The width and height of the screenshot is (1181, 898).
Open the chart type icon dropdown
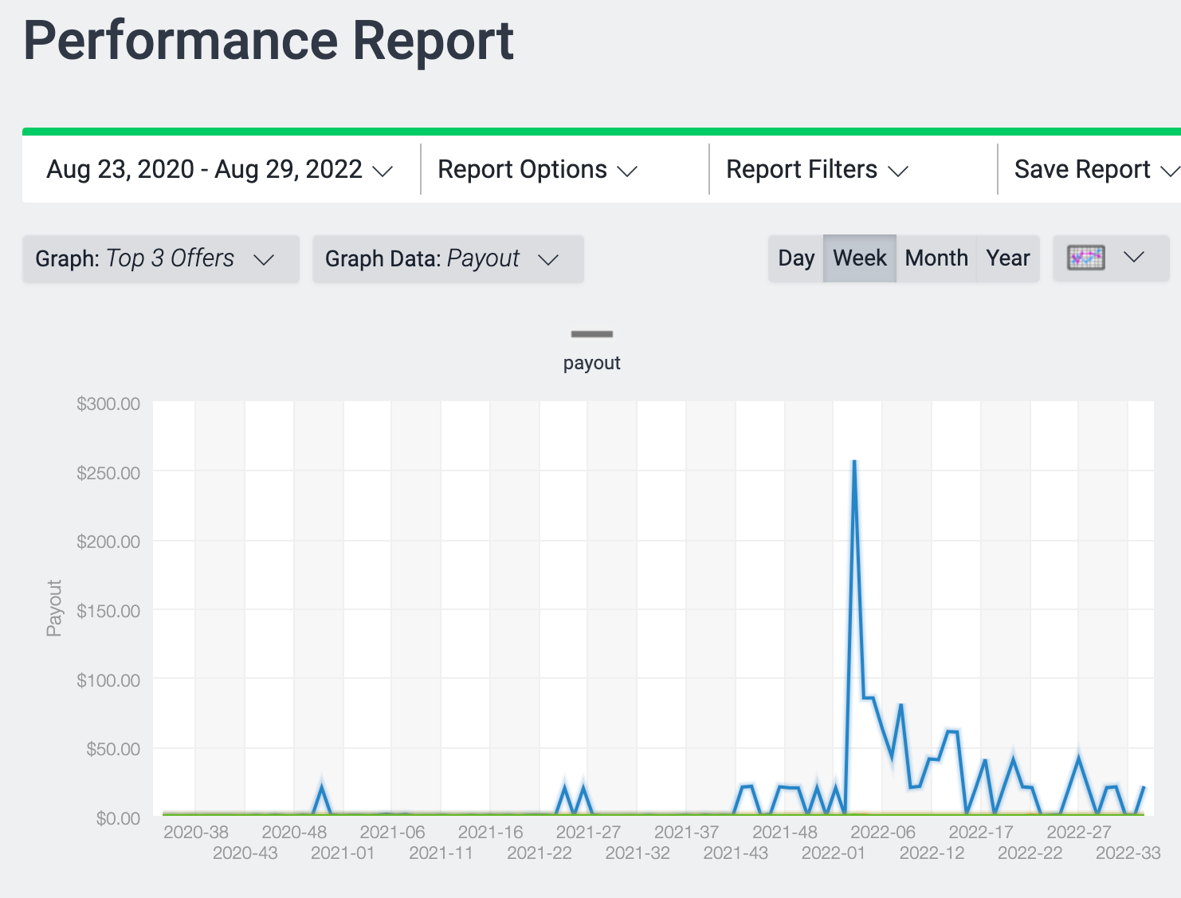1111,258
